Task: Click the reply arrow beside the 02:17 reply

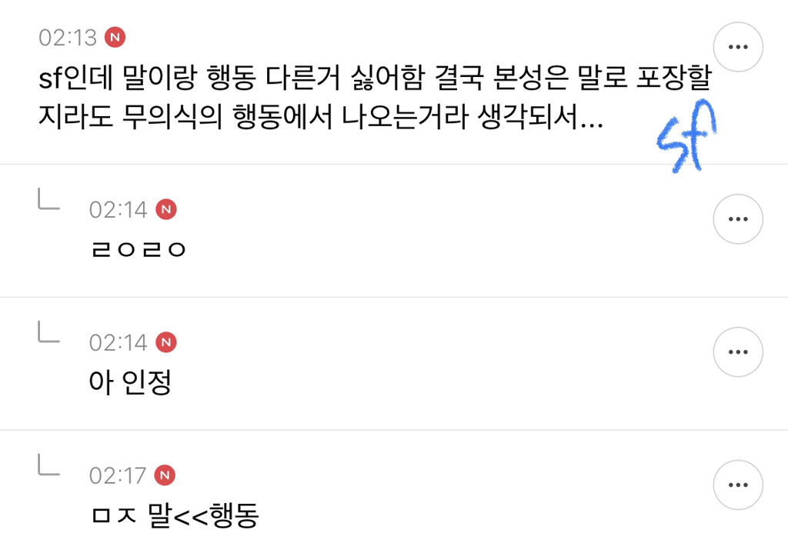Action: point(48,465)
